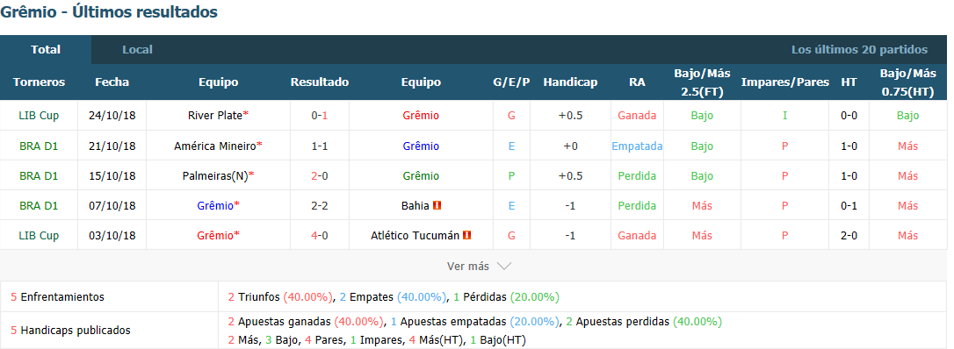
Task: Click the Handicap column header
Action: click(x=570, y=82)
